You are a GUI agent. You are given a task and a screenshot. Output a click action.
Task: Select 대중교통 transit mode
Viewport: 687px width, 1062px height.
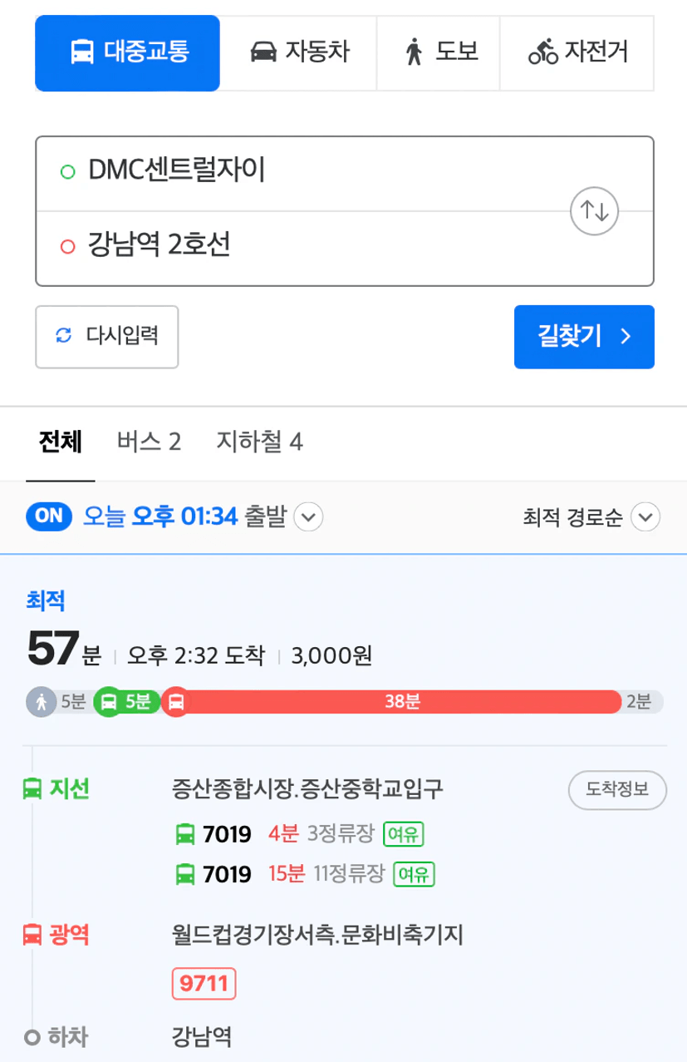tap(127, 52)
